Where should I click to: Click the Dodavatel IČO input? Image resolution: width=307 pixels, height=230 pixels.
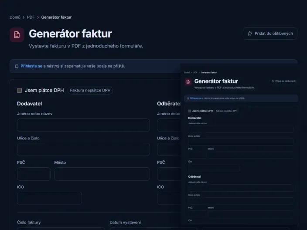(x=49, y=198)
